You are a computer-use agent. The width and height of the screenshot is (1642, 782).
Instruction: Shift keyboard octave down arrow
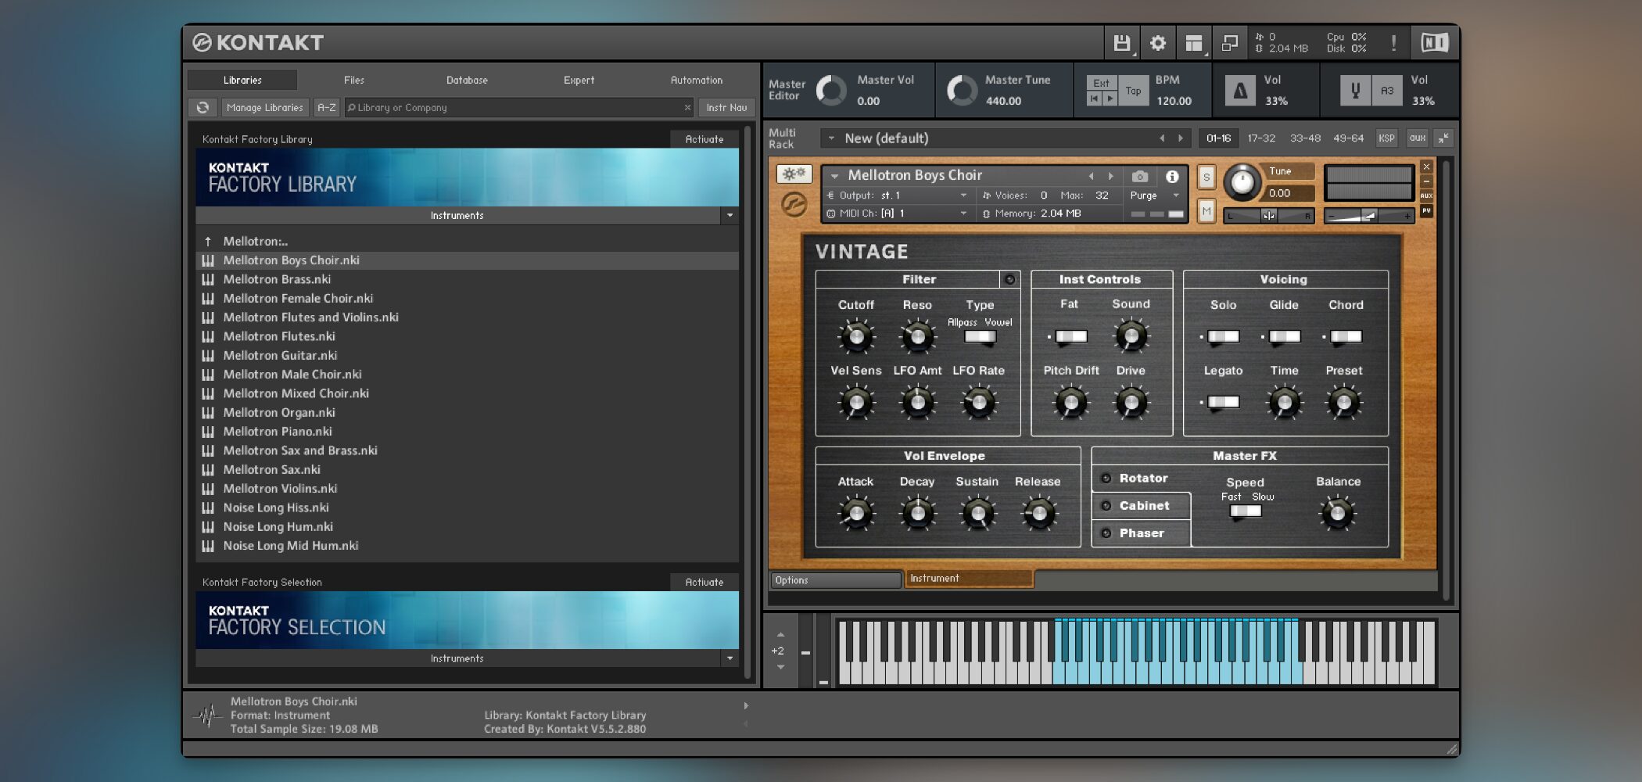tap(780, 667)
